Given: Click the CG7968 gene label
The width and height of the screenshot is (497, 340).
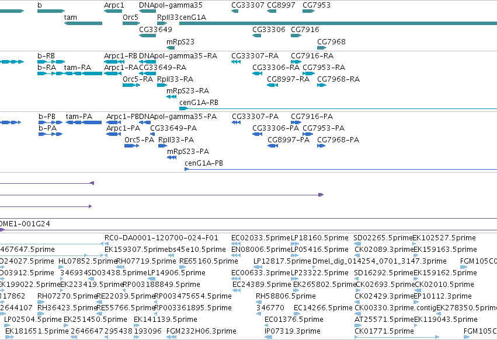Looking at the screenshot, I should click(331, 42).
